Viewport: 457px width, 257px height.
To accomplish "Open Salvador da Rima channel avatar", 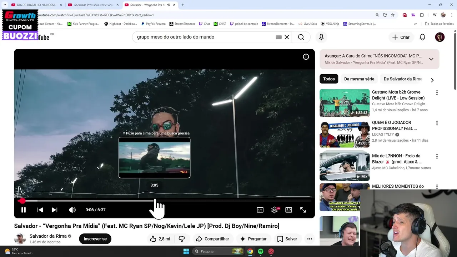I will [20, 239].
